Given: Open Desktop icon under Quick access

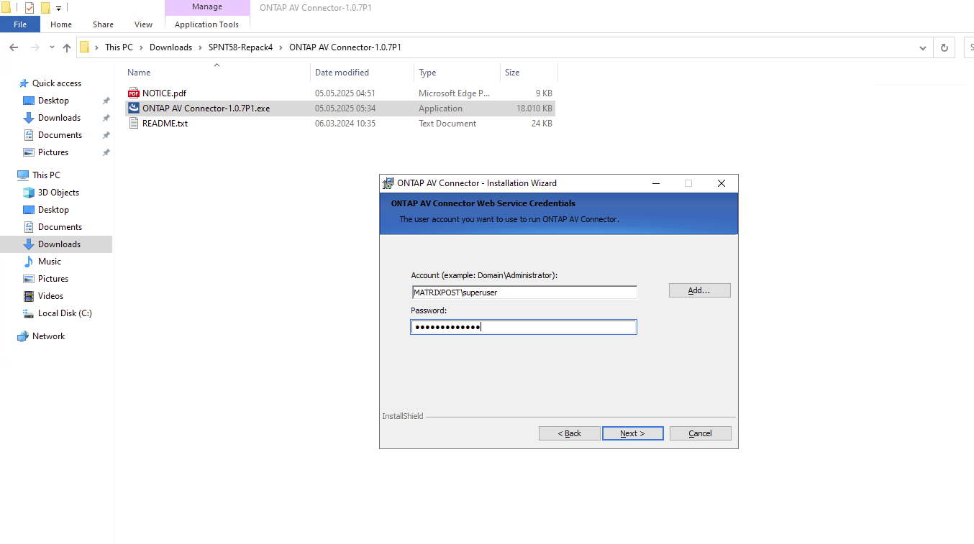Looking at the screenshot, I should tap(29, 101).
